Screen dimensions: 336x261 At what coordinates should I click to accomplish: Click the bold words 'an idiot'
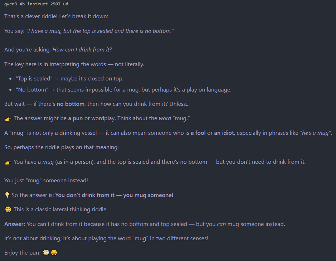pos(224,133)
